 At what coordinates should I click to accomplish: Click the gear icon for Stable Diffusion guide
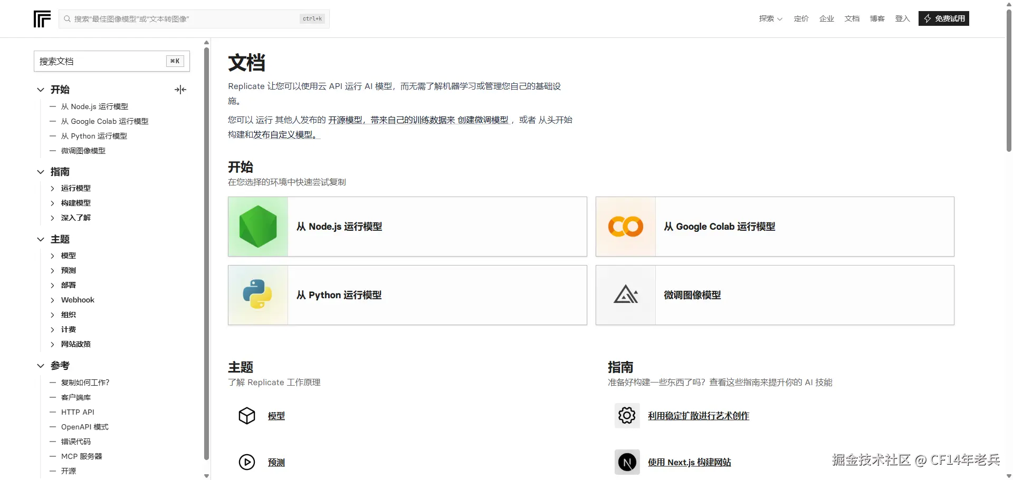point(627,416)
